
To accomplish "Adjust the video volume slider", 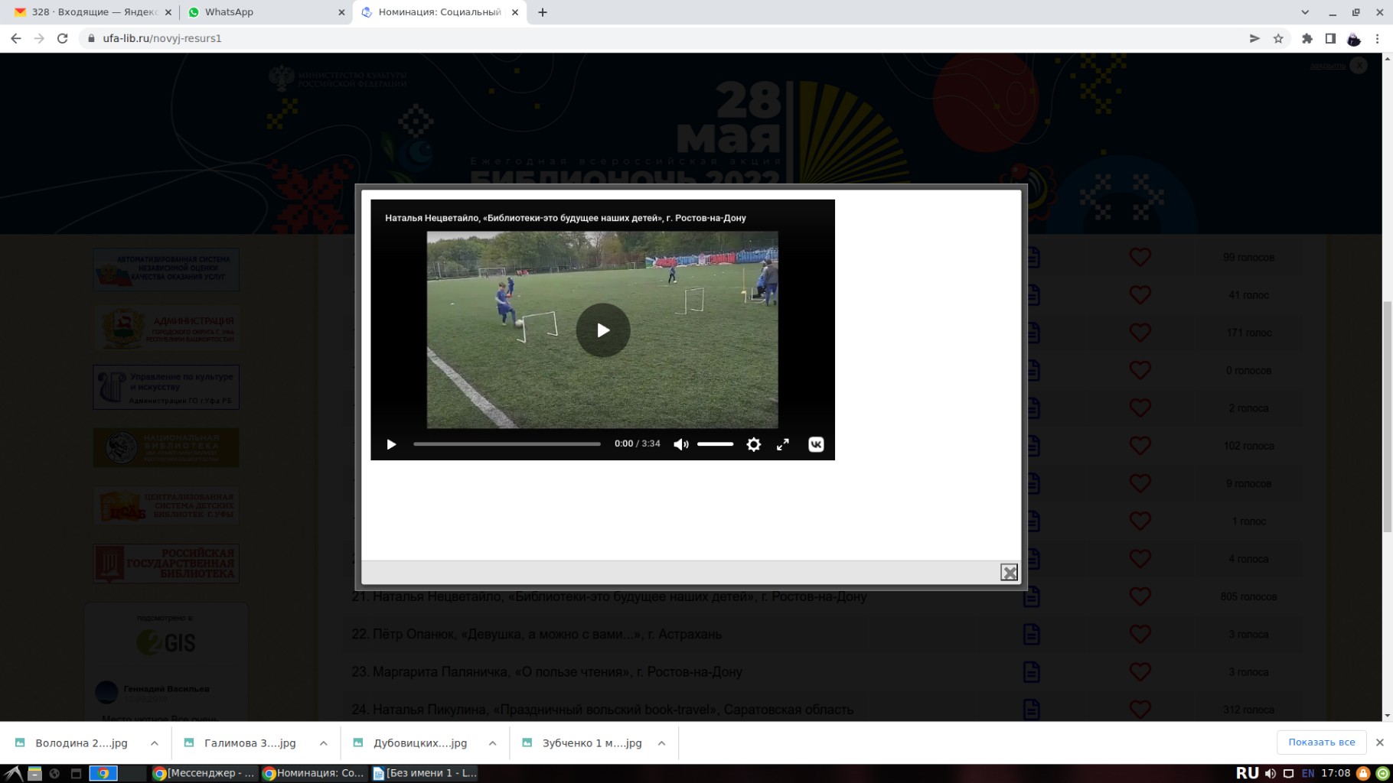I will pos(715,444).
